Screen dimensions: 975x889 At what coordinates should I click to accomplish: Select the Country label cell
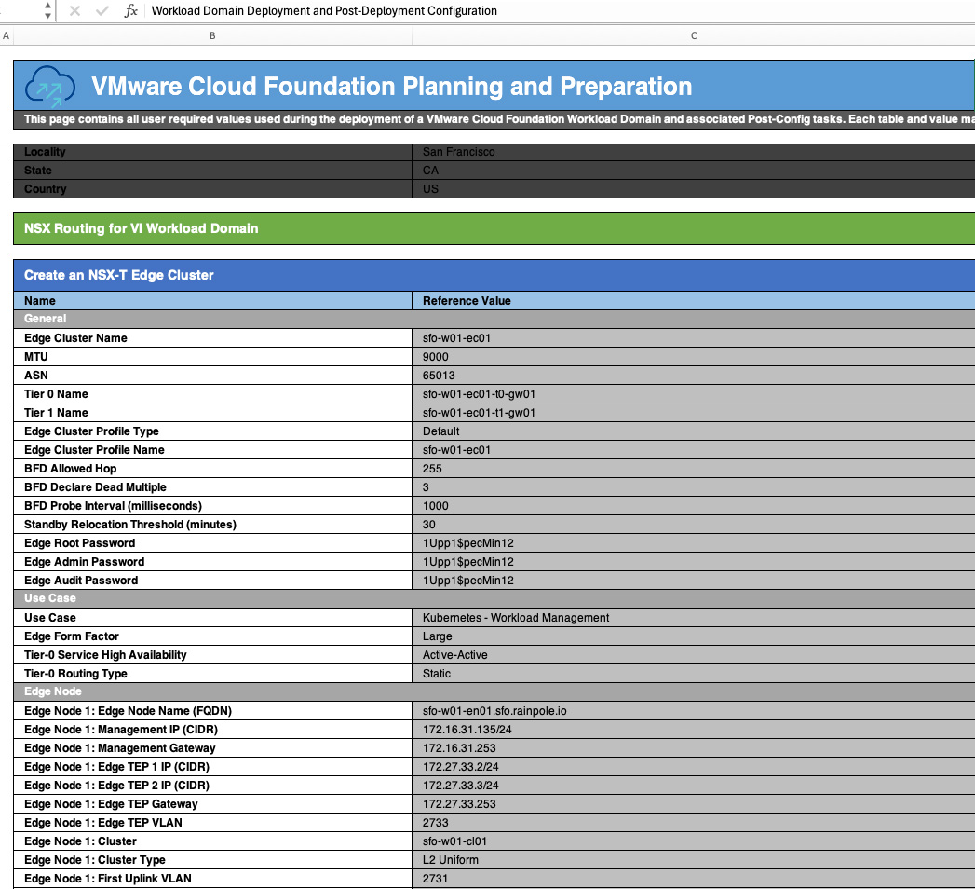(212, 189)
